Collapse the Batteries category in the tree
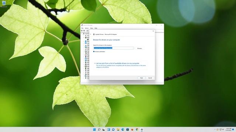 coord(84,37)
